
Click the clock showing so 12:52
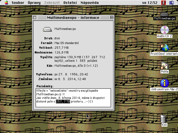pyautogui.click(x=150, y=2)
